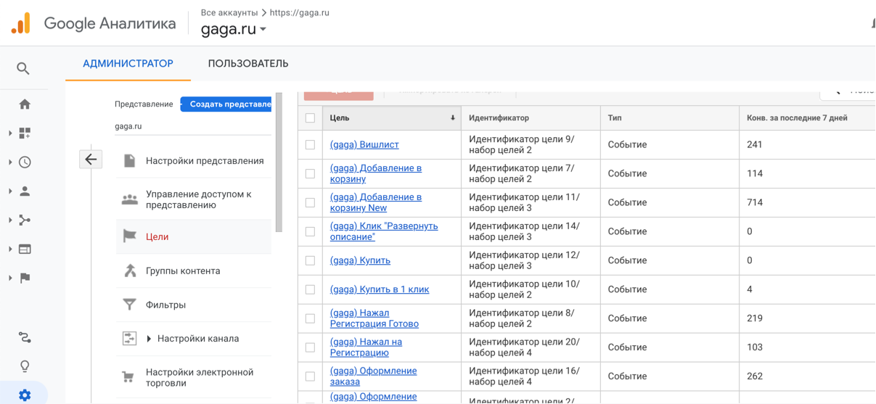Open Acquisition reports branching arrows icon
876x404 pixels.
click(x=25, y=220)
